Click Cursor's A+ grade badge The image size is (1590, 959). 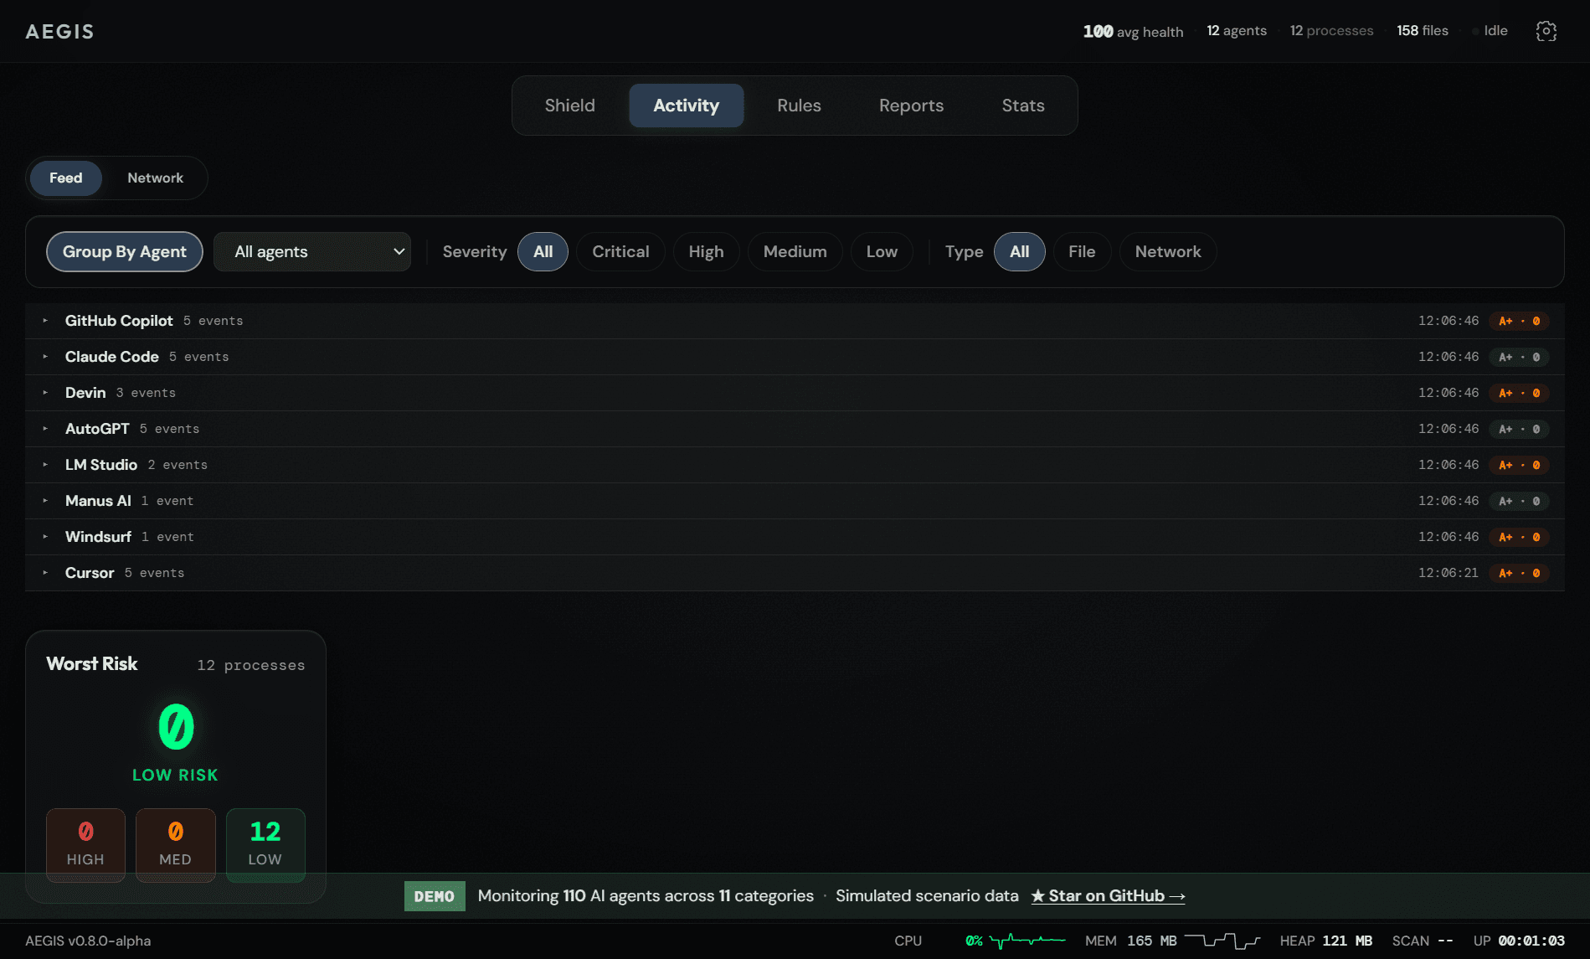click(1519, 573)
